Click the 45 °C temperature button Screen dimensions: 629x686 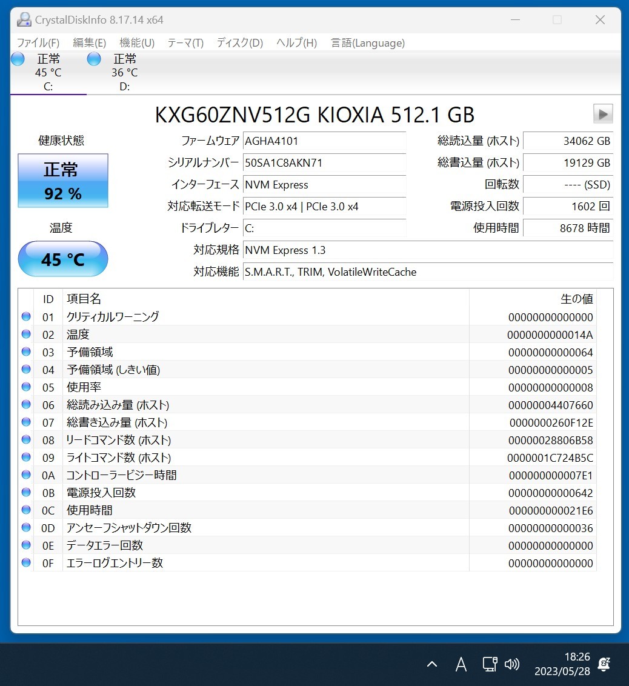point(63,259)
